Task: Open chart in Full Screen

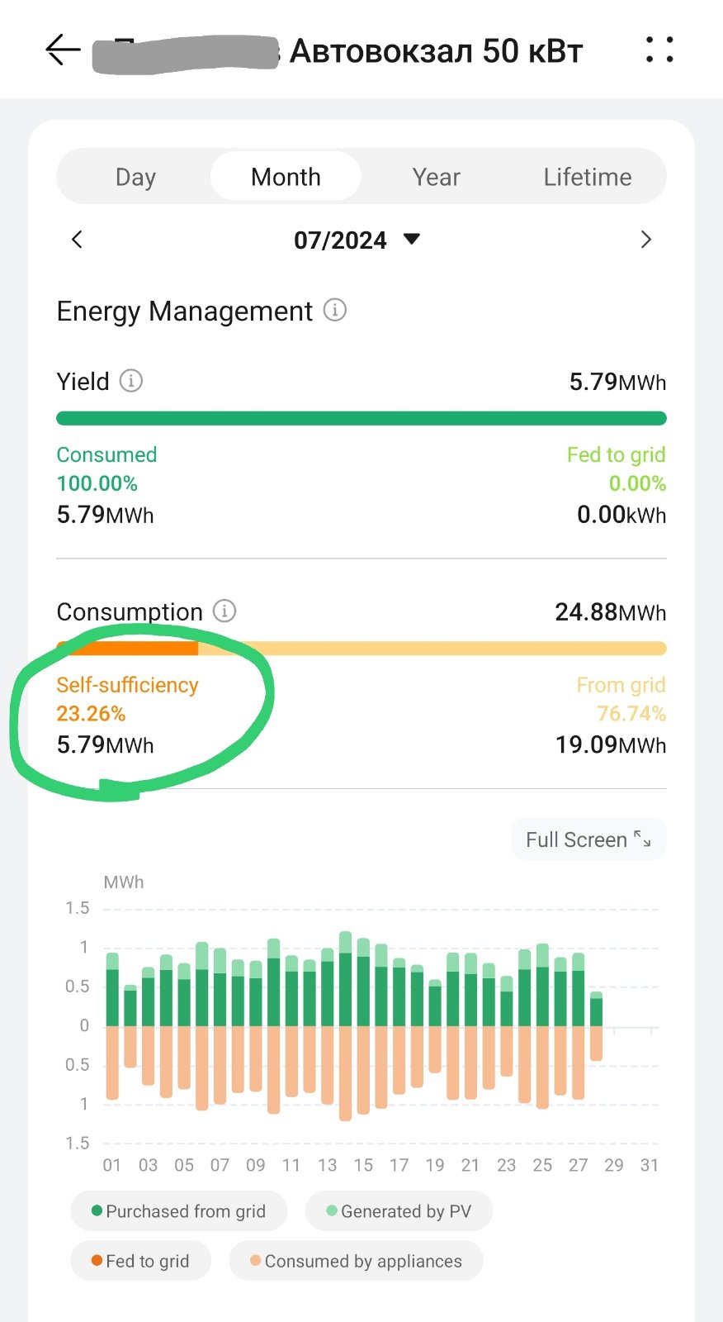Action: 588,839
